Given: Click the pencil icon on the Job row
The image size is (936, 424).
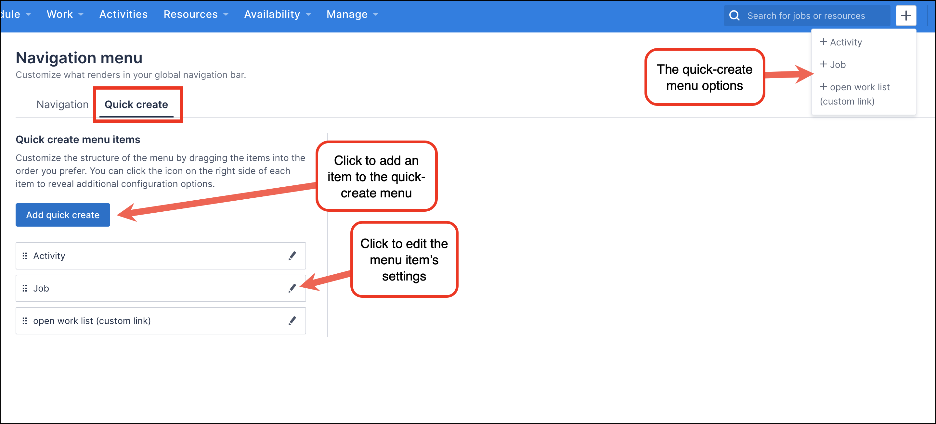Looking at the screenshot, I should tap(292, 288).
